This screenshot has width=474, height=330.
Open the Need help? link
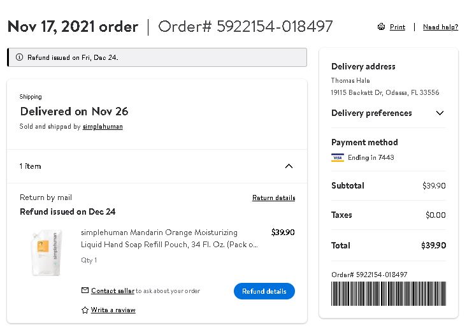(x=440, y=27)
